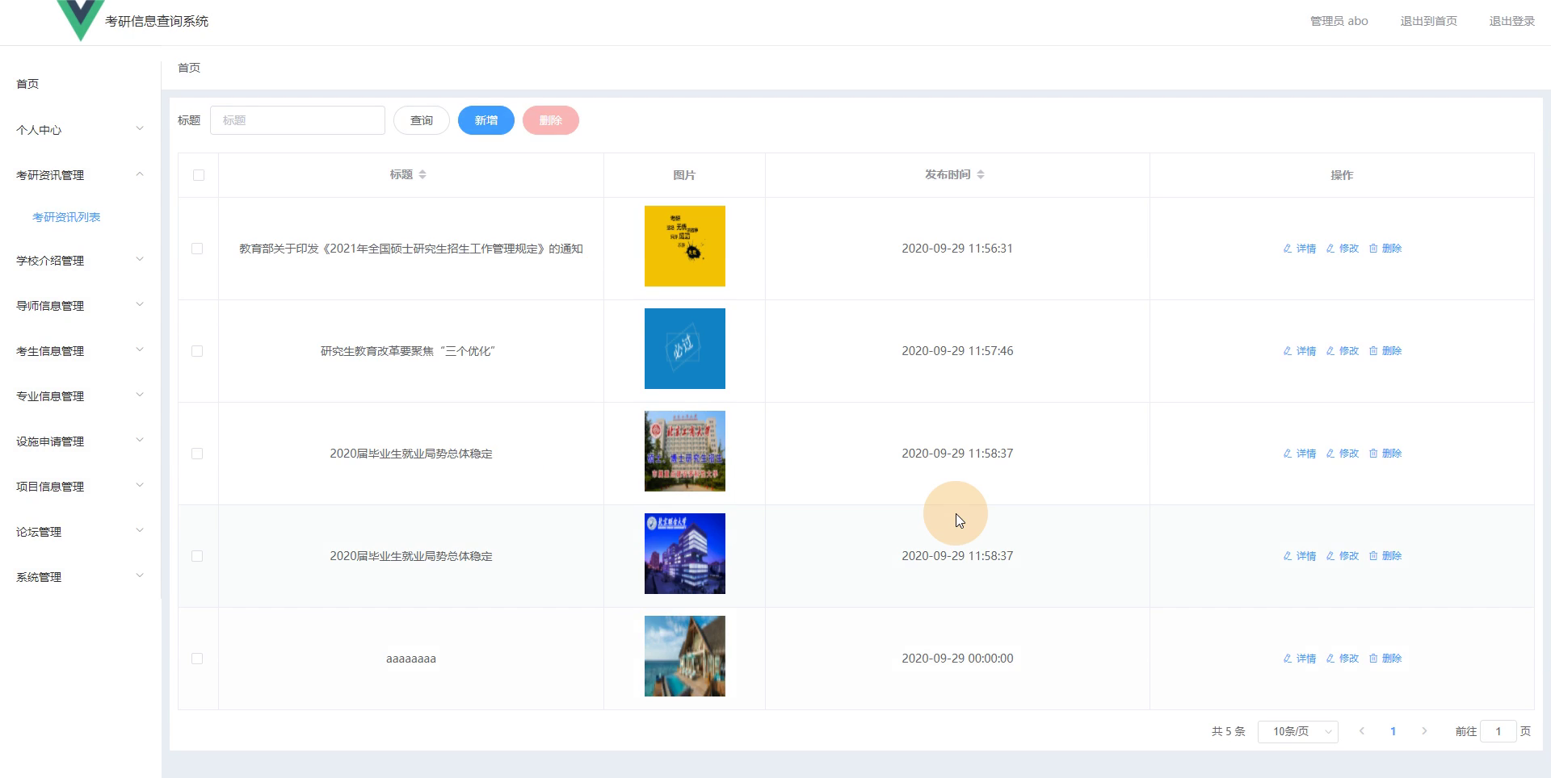Select page 1 in the pagination
The height and width of the screenshot is (778, 1551).
(x=1393, y=731)
